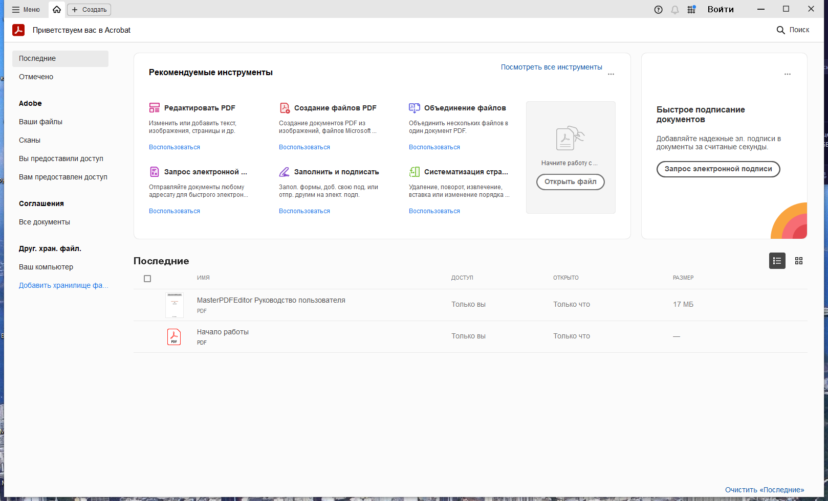
Task: Go to the Home tab icon
Action: click(57, 10)
